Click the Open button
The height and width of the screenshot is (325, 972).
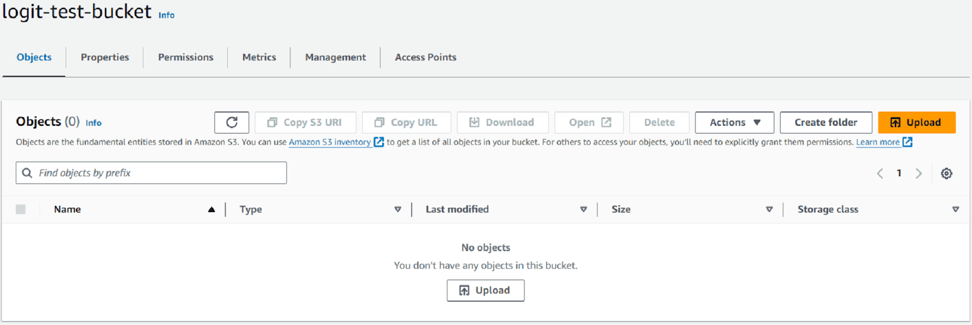(x=589, y=122)
